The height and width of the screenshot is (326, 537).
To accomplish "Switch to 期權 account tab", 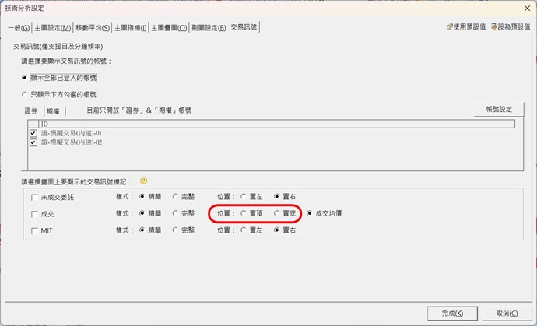I will pyautogui.click(x=53, y=111).
